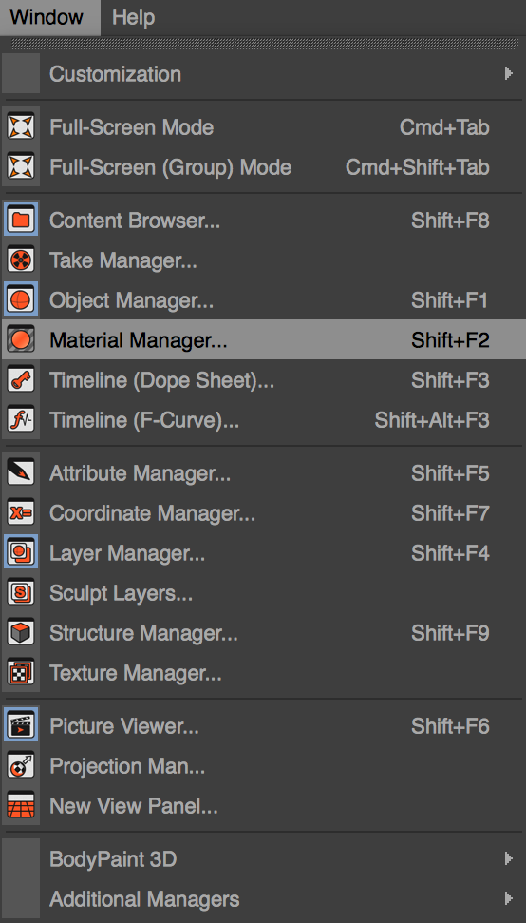Click the Object Manager icon
Screen dimensions: 526x923
(21, 300)
